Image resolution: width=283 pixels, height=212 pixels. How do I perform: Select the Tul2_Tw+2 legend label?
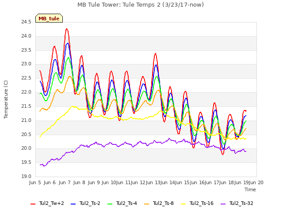(52, 203)
